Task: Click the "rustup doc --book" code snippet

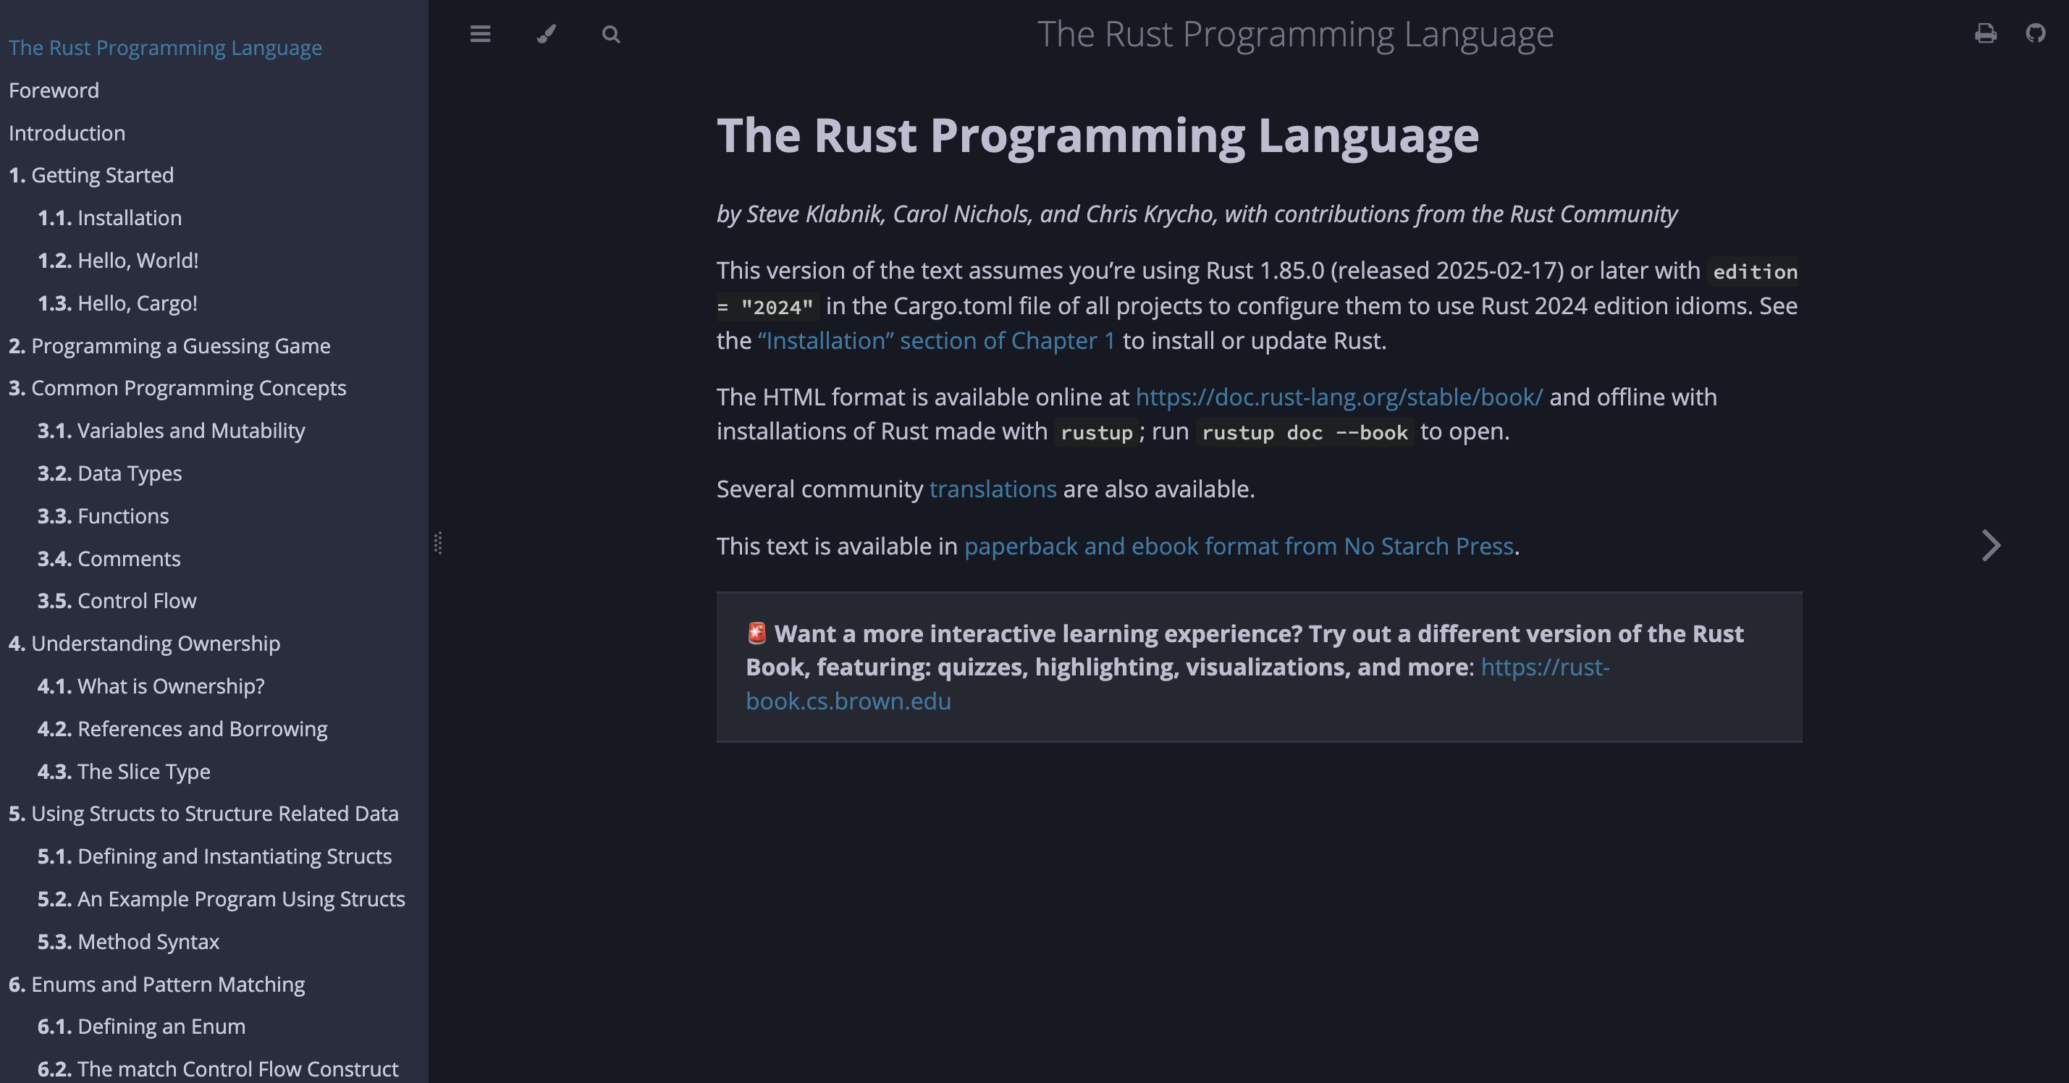Action: [1305, 432]
